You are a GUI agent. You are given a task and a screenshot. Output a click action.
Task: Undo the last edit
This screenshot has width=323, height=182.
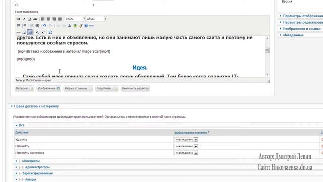pos(44,26)
